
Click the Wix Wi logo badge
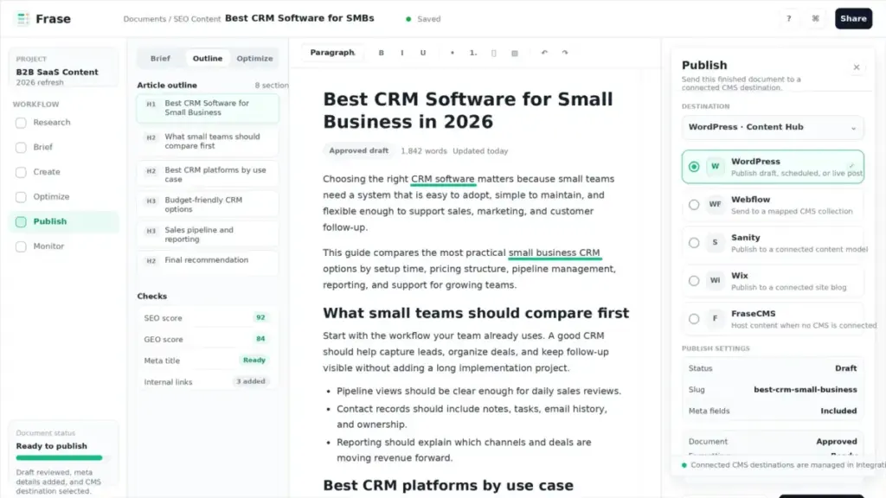tap(716, 280)
